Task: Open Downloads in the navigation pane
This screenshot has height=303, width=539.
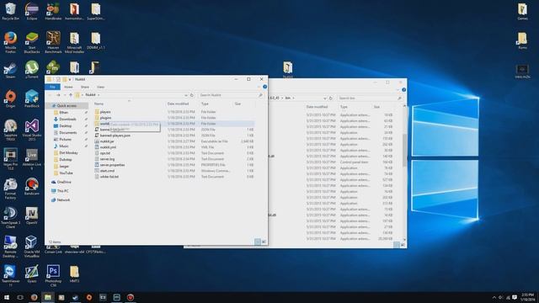Action: (x=67, y=120)
